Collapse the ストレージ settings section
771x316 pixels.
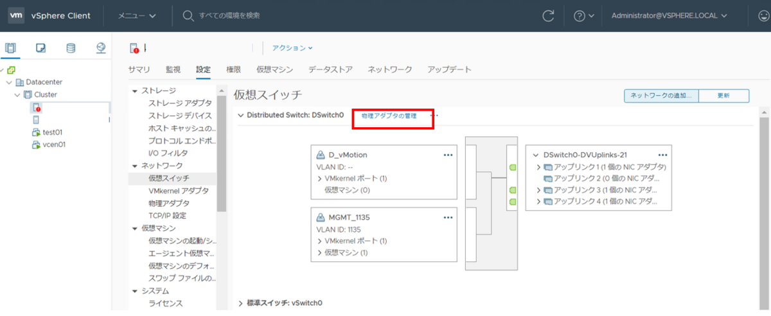click(135, 91)
